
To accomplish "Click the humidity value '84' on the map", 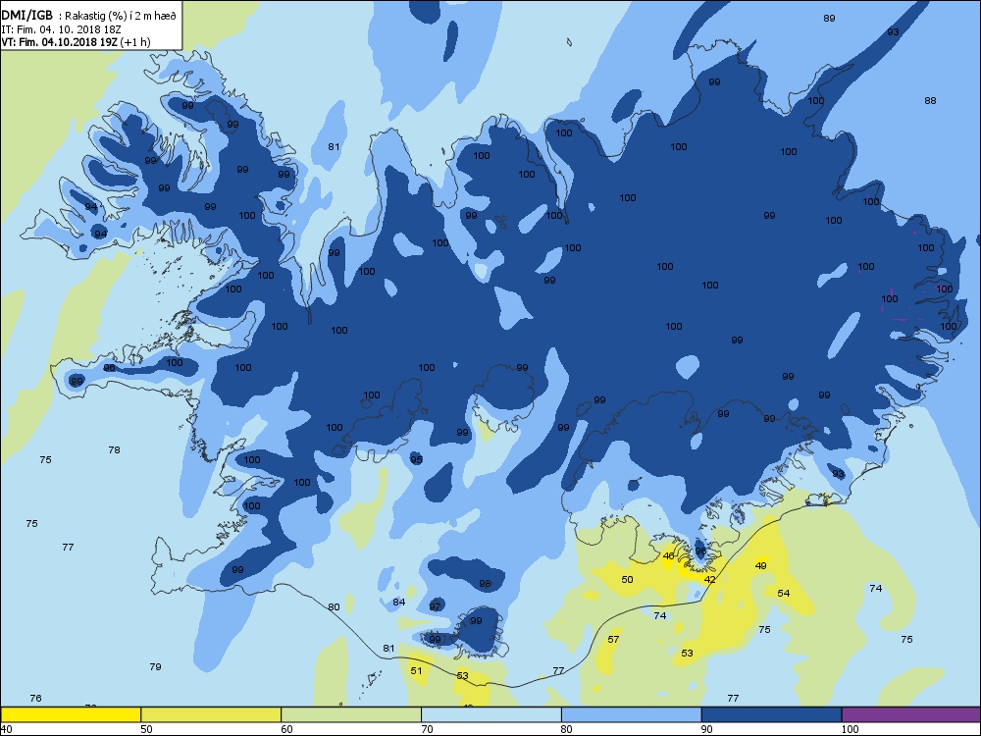I will pos(398,603).
